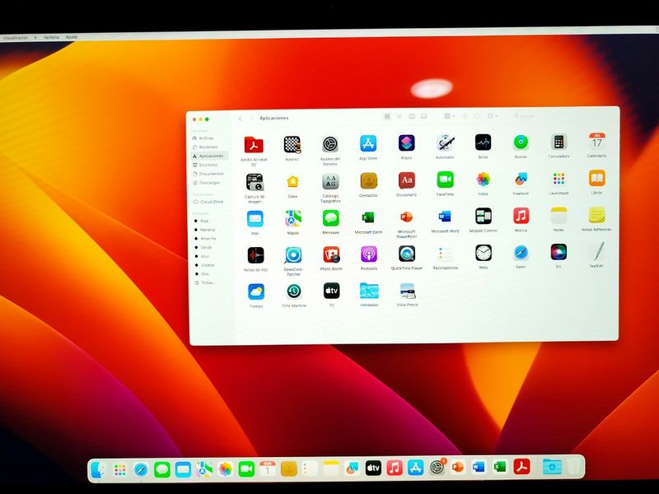Open the Photo Booth app
The width and height of the screenshot is (659, 494).
pyautogui.click(x=331, y=254)
